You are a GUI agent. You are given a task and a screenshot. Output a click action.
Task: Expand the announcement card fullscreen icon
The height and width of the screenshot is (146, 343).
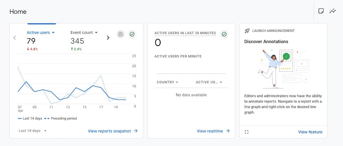point(247,132)
